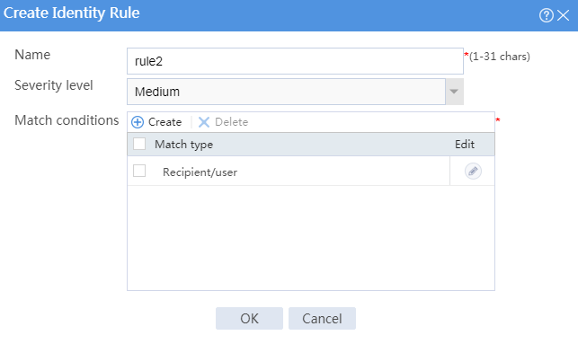This screenshot has height=344, width=578.
Task: Click the blue plus Create icon
Action: click(138, 122)
